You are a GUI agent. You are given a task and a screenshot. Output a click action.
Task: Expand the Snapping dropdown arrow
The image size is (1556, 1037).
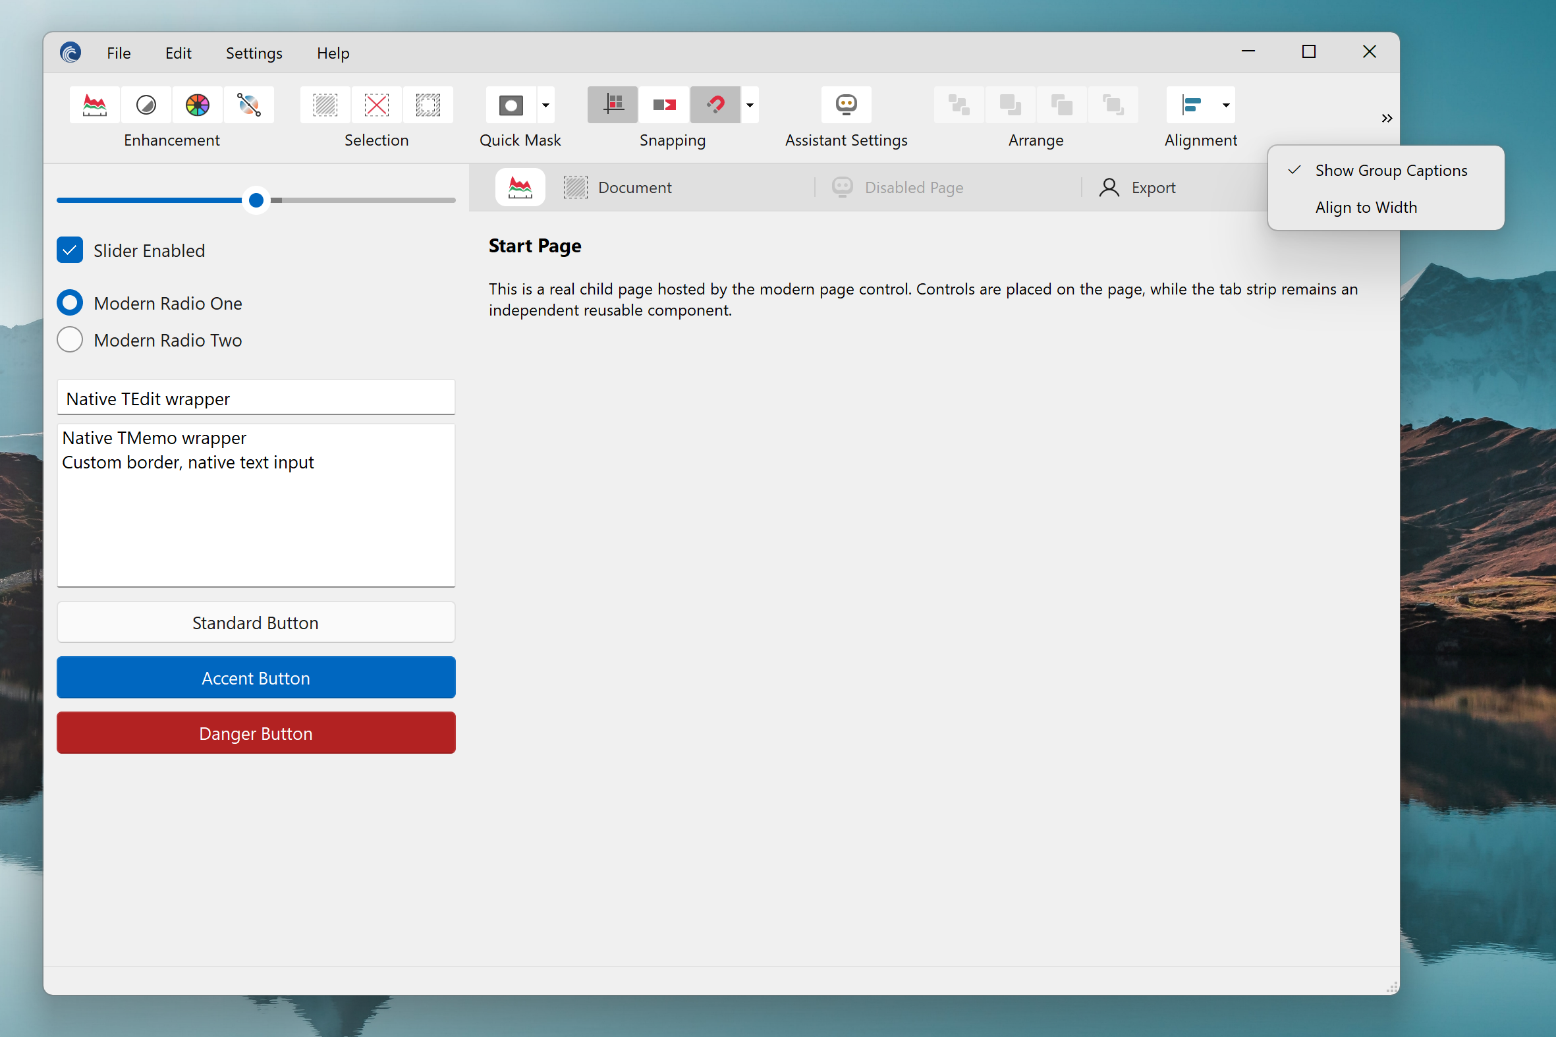point(750,105)
